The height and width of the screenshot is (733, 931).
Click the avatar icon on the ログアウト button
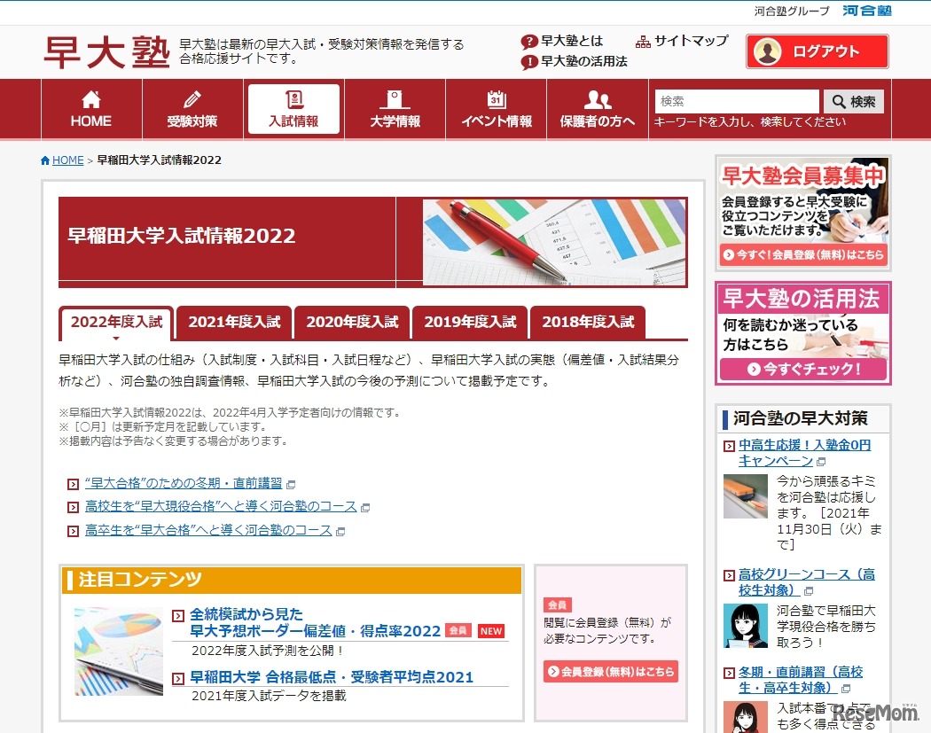769,51
